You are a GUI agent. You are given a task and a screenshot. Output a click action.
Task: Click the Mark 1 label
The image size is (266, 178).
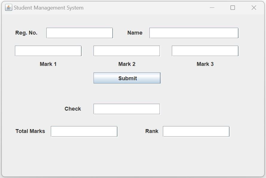(x=48, y=64)
